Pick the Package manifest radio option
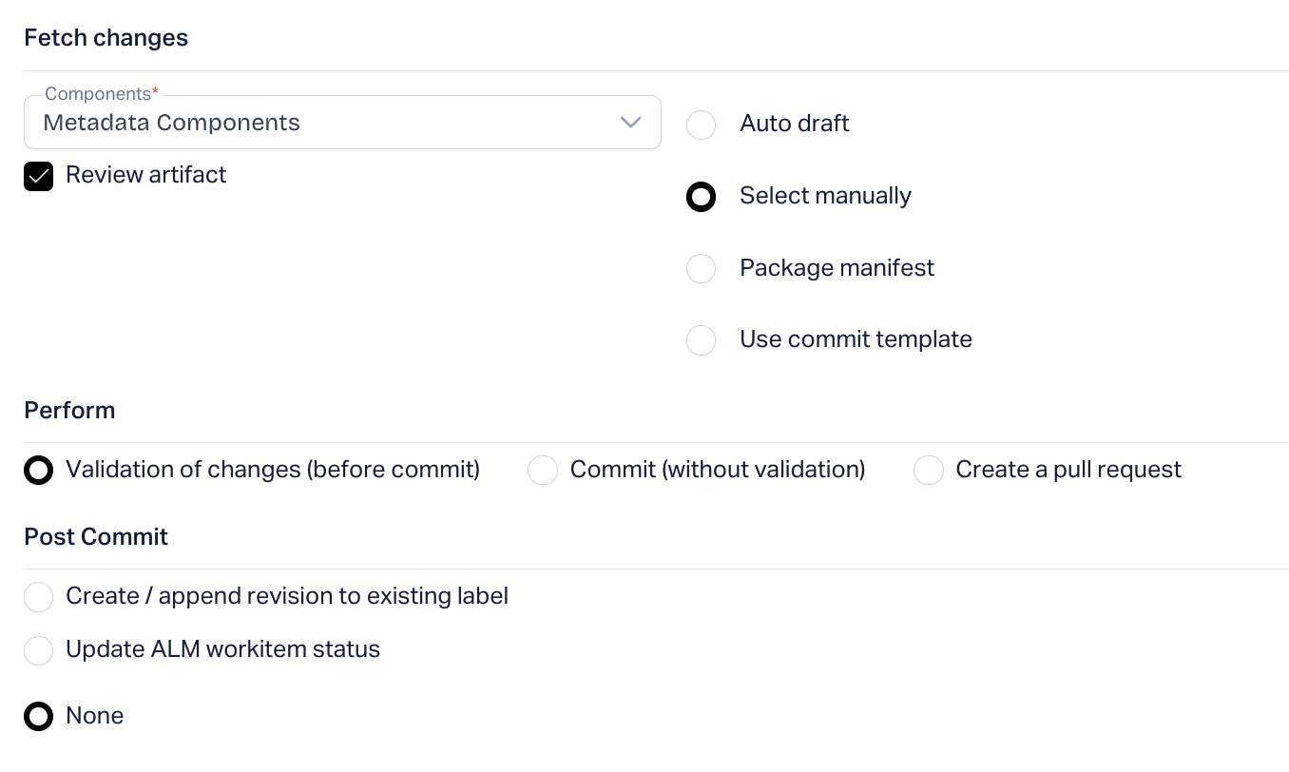1289x772 pixels. click(x=702, y=268)
